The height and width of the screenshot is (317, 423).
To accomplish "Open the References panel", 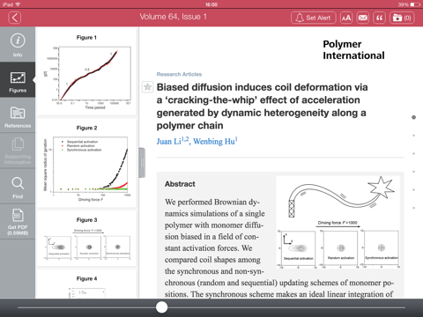I will [18, 115].
